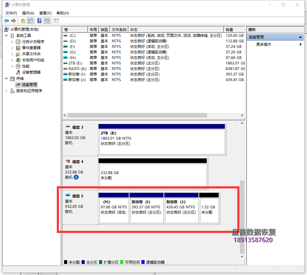Sort by the 状态 column header
This screenshot has height=275, width=307.
(x=176, y=29)
